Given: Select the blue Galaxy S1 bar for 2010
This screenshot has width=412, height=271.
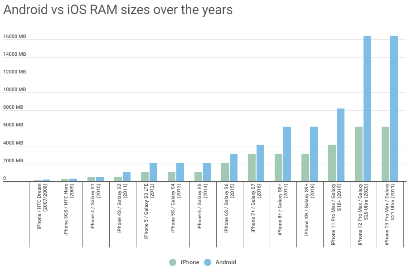Looking at the screenshot, I should point(100,179).
